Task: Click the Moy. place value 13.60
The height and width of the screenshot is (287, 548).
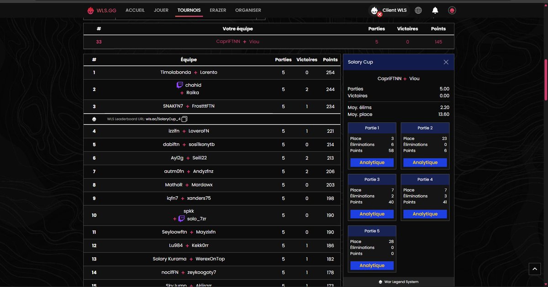Action: (443, 115)
